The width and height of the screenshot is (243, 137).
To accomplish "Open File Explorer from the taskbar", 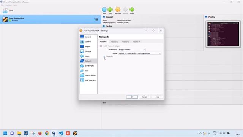I will coord(19,133).
